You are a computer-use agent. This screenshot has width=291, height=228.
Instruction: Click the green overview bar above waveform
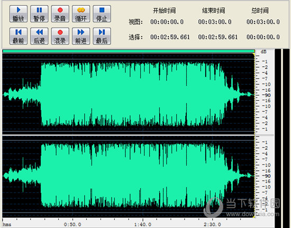pyautogui.click(x=129, y=51)
